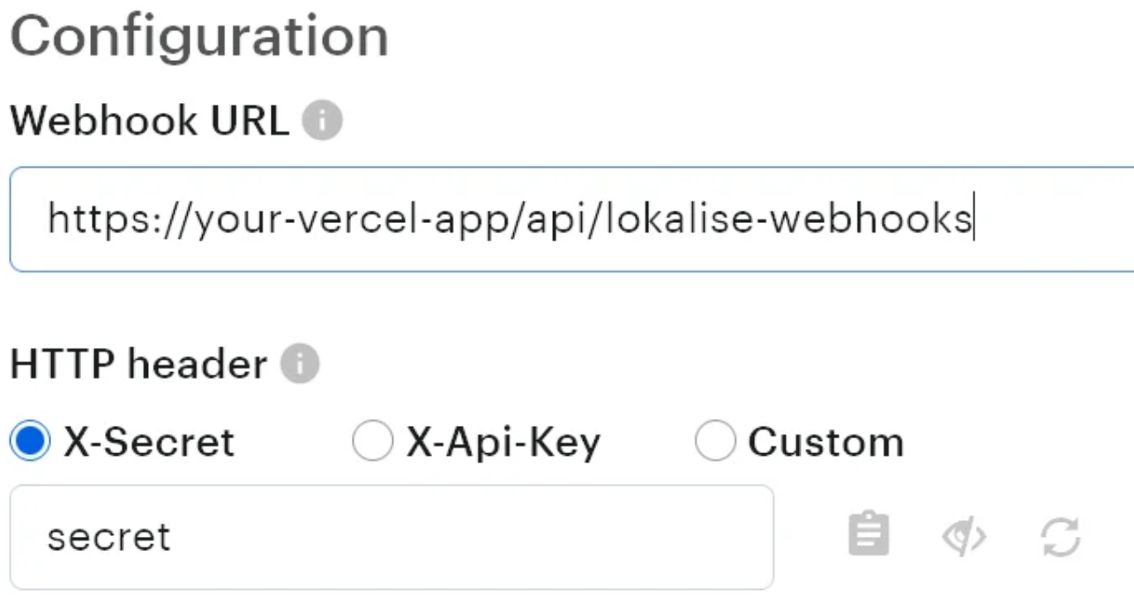This screenshot has height=611, width=1134.
Task: Click the word secret in header field
Action: [108, 537]
